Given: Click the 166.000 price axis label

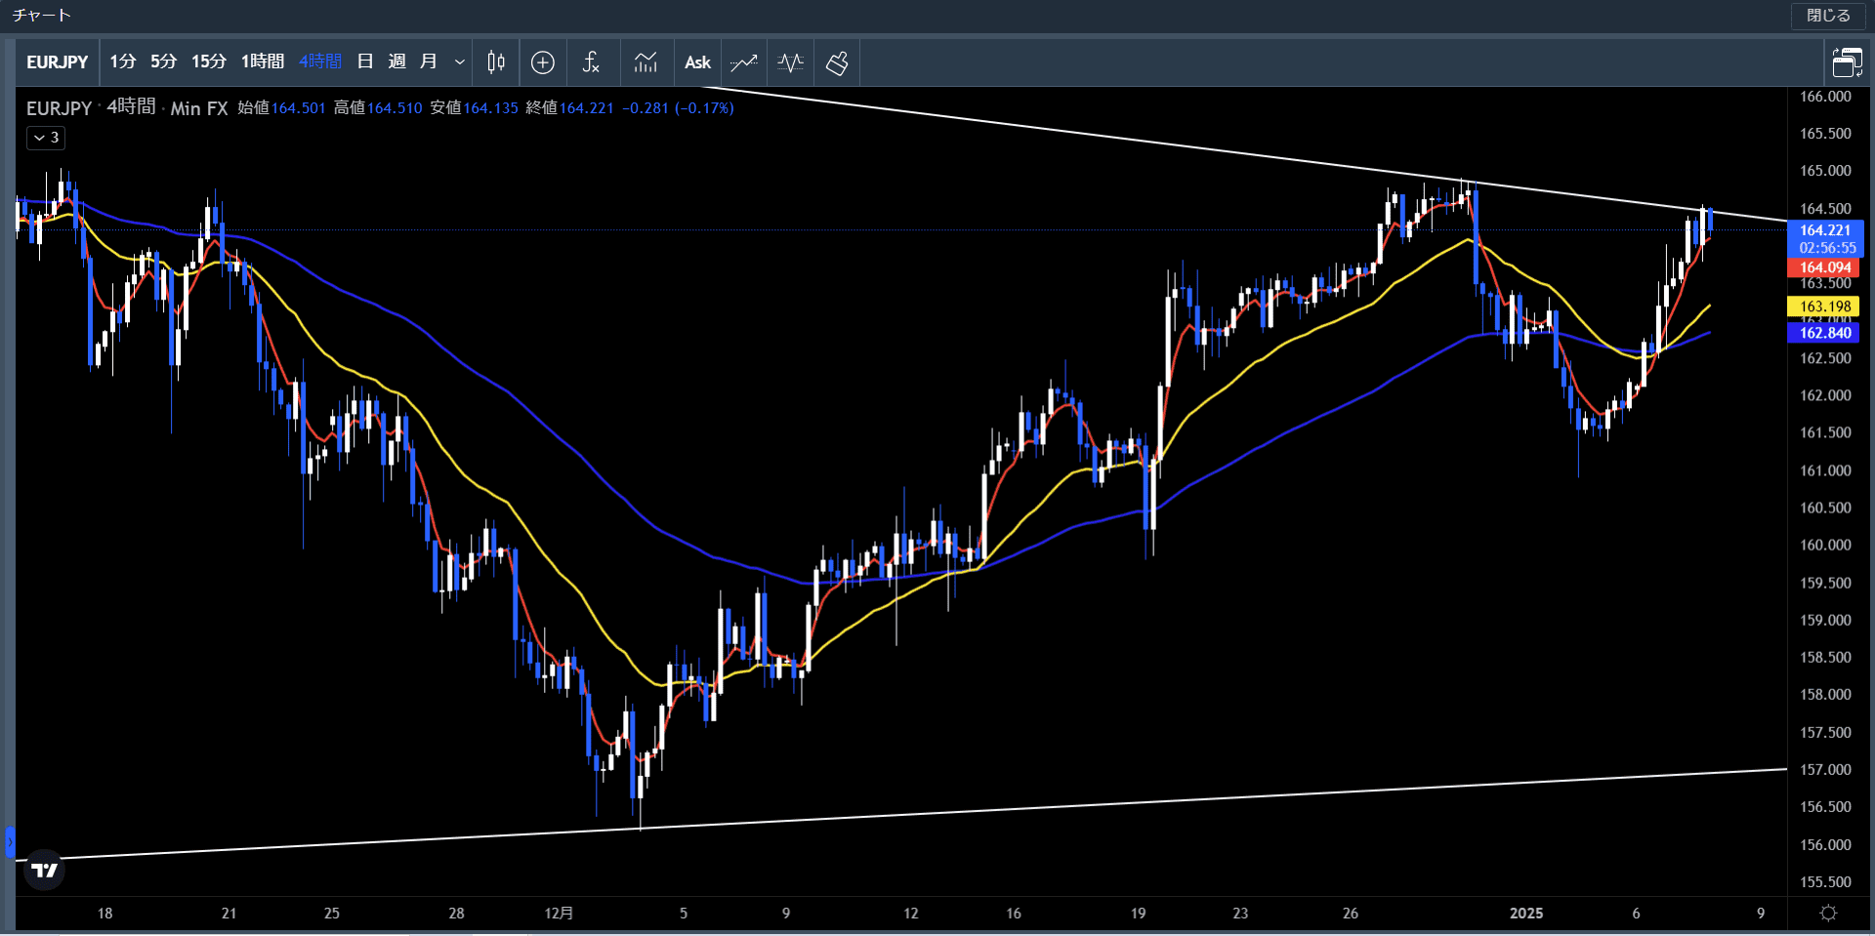Looking at the screenshot, I should [x=1825, y=97].
